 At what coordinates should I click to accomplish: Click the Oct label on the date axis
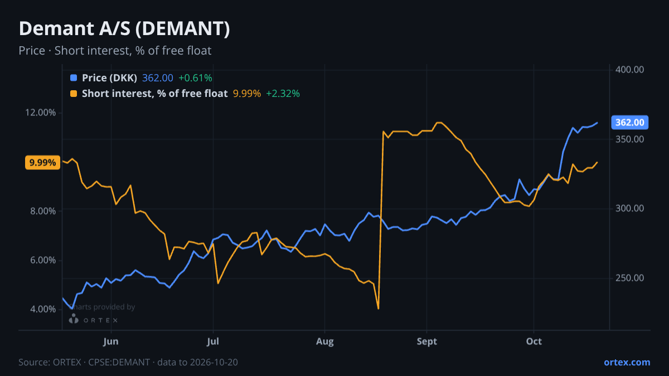coord(534,341)
